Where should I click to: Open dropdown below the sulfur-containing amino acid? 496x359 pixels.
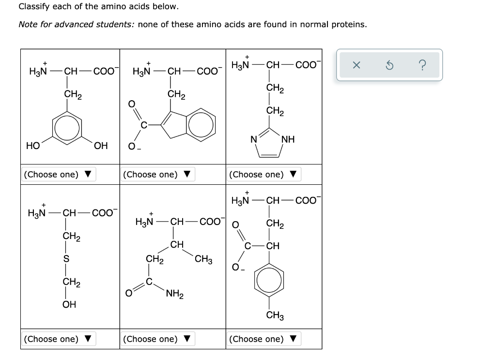tap(59, 339)
